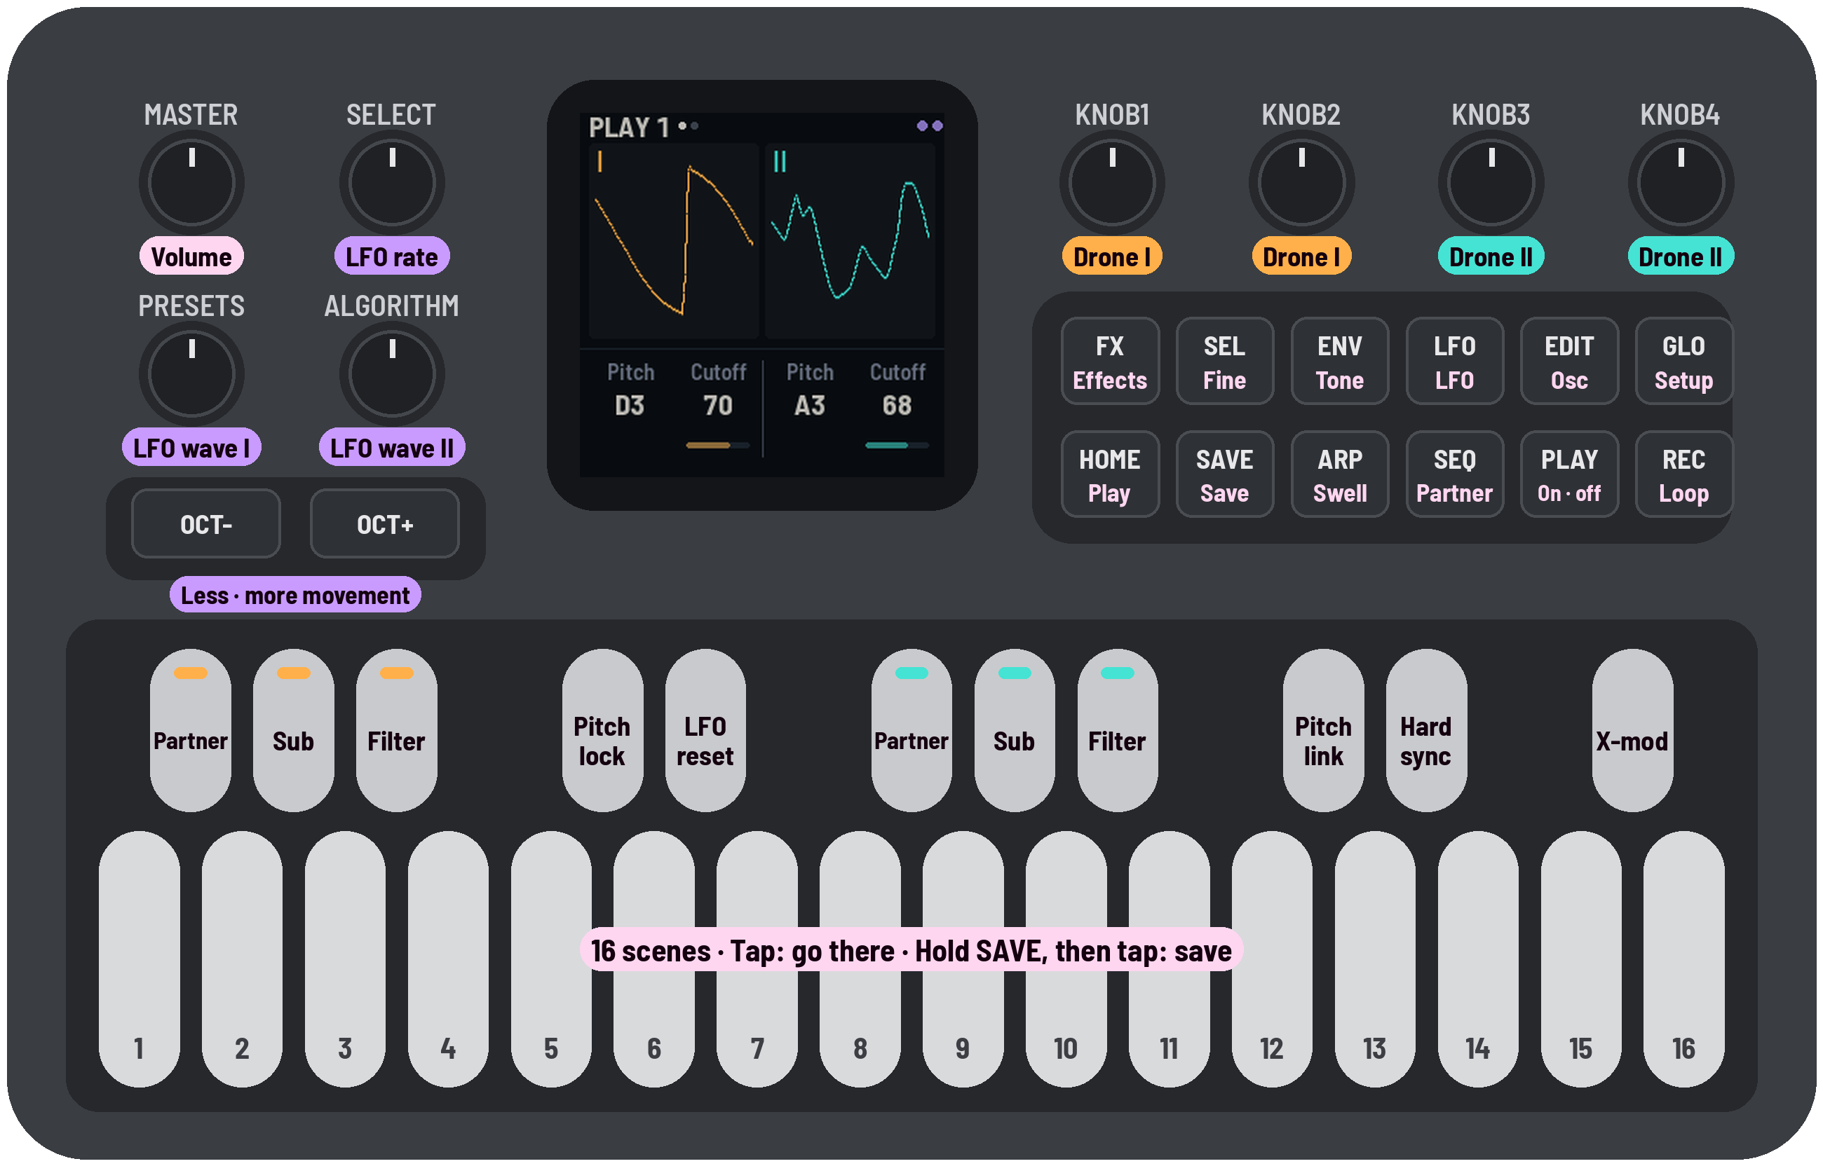Click the HOME Play button
This screenshot has height=1166, width=1823.
pyautogui.click(x=1109, y=474)
